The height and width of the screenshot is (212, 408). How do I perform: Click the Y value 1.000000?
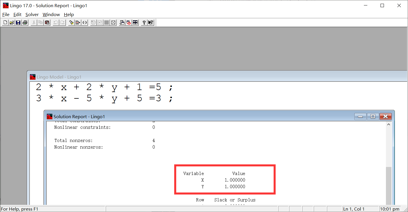(235, 187)
